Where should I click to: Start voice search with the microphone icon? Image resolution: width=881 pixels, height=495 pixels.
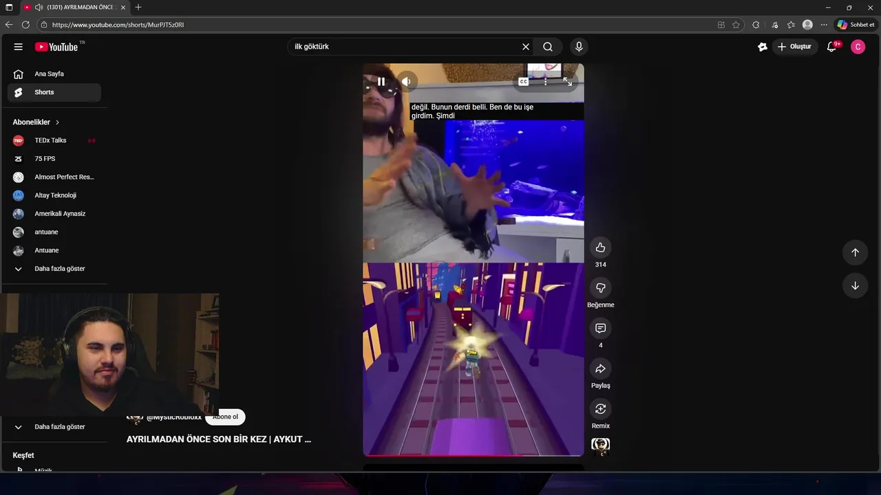point(579,47)
